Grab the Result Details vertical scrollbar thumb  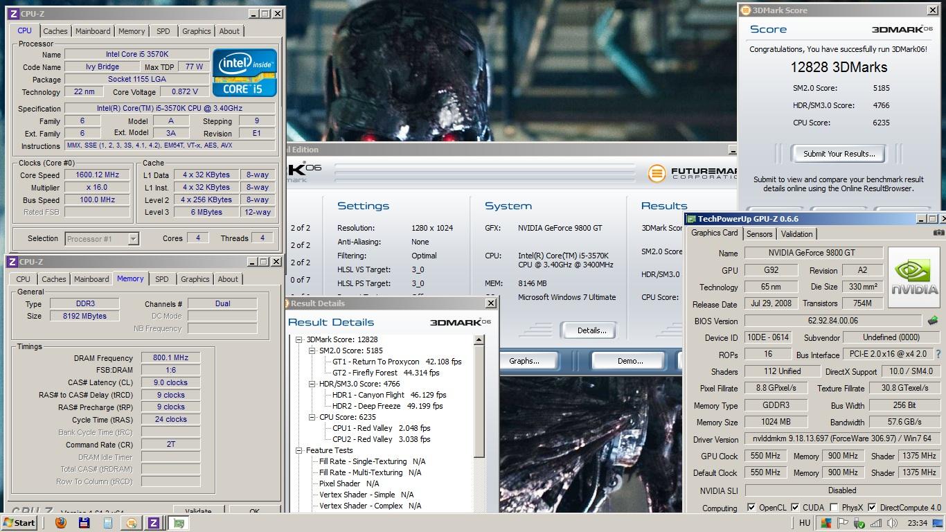[479, 402]
